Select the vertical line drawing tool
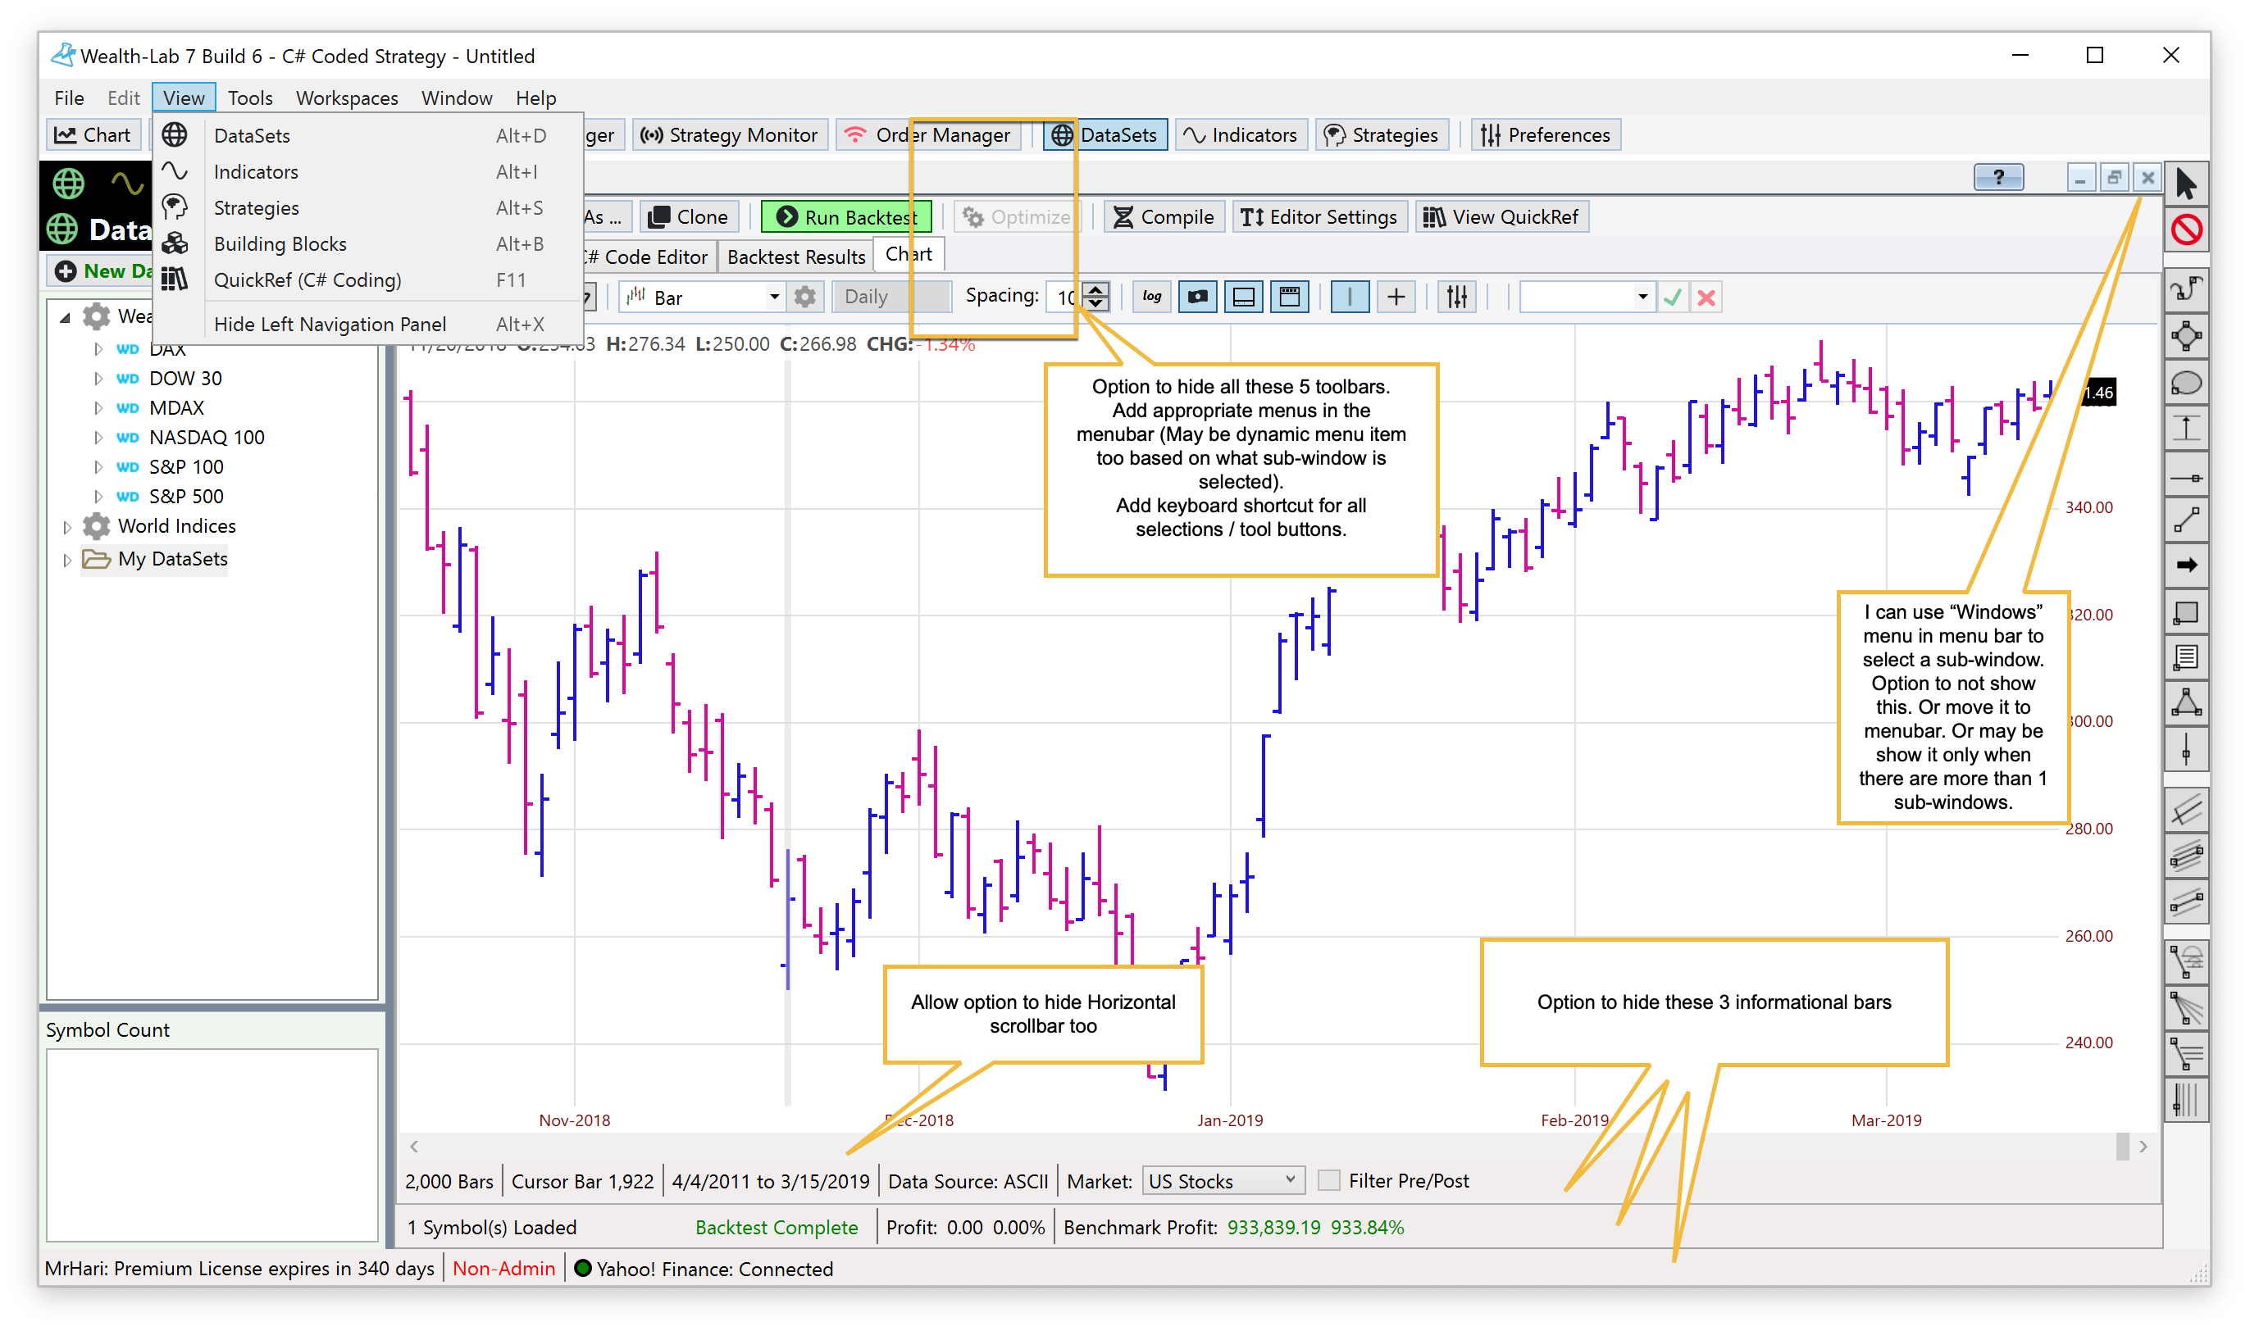This screenshot has width=2250, height=1331. click(x=2185, y=749)
